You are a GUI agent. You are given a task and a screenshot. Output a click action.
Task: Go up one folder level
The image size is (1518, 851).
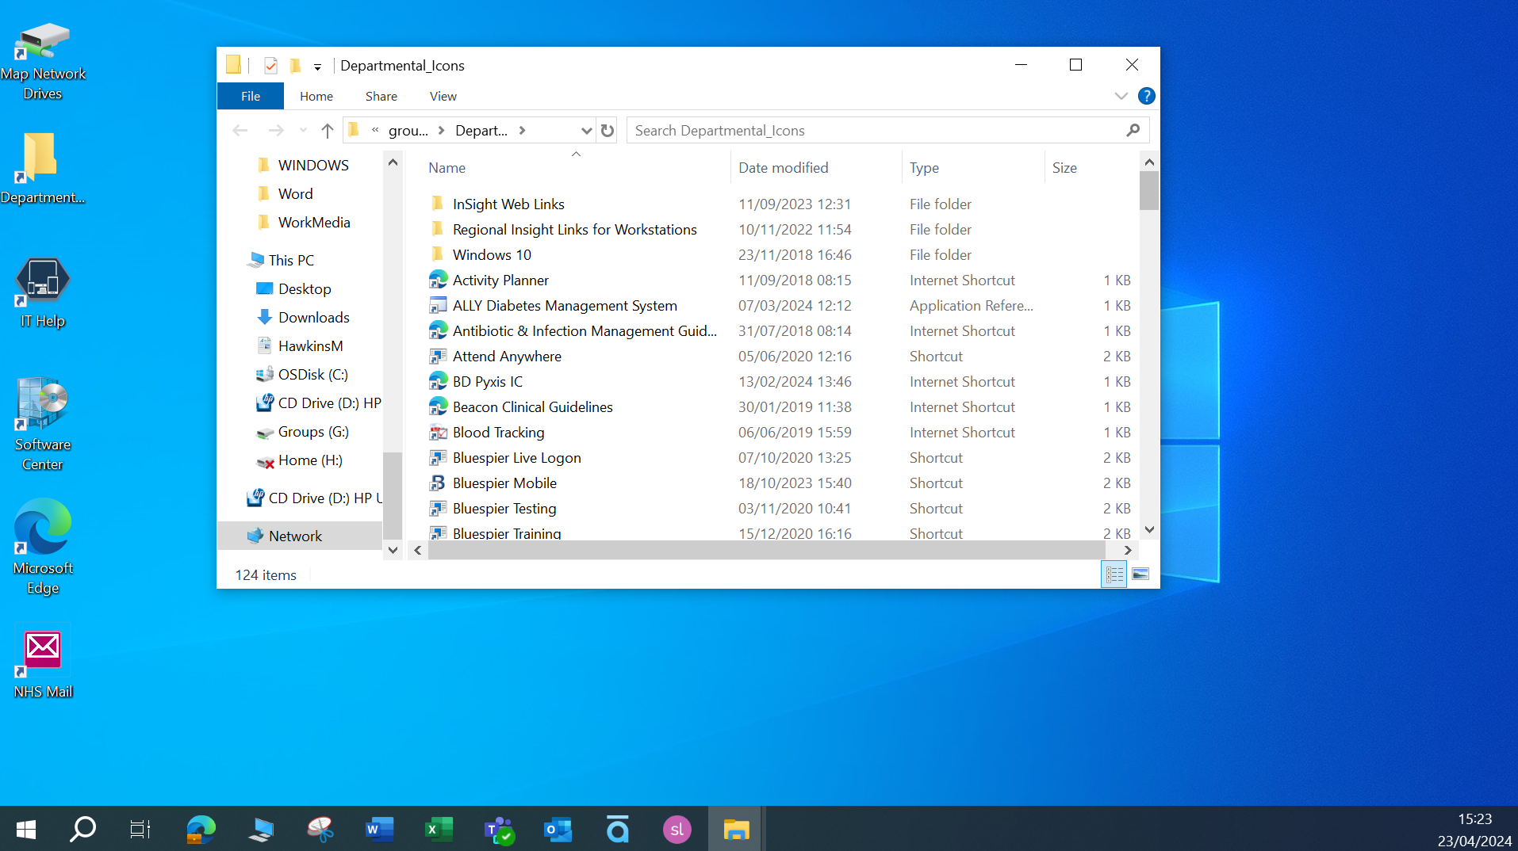(x=327, y=131)
